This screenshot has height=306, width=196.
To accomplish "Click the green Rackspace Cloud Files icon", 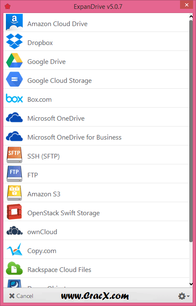I will pos(14,268).
